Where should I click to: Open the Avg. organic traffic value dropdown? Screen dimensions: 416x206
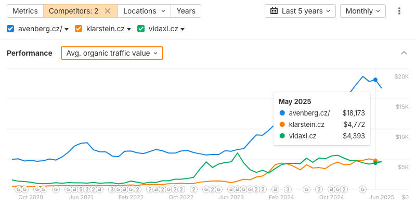(112, 53)
